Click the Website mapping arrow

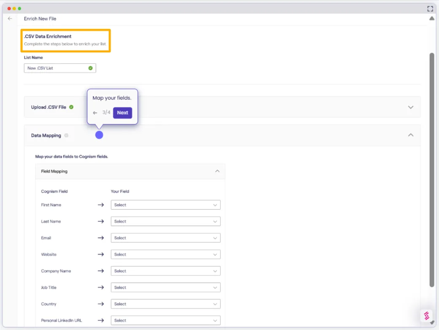click(101, 254)
